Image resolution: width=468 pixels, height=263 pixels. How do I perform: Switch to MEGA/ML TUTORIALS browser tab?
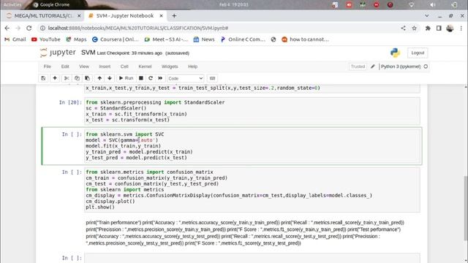(44, 16)
